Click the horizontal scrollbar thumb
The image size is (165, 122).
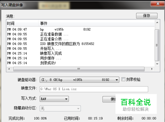pos(79,69)
